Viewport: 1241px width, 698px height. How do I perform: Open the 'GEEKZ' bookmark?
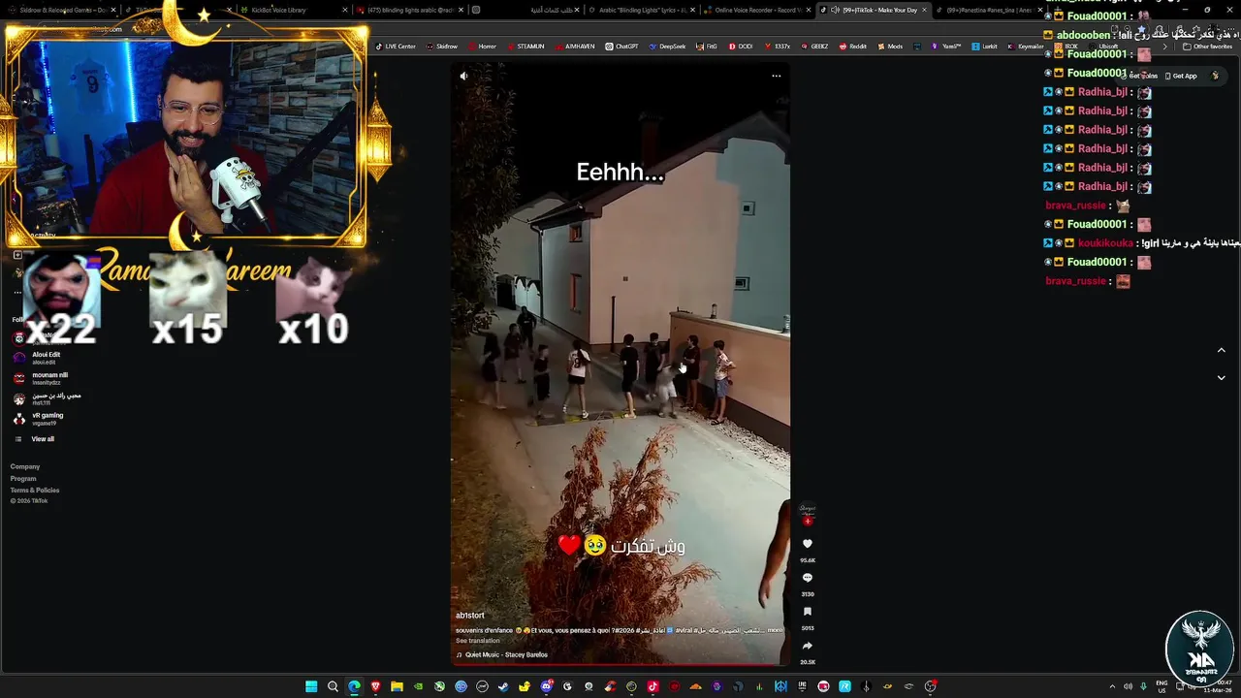tap(815, 47)
